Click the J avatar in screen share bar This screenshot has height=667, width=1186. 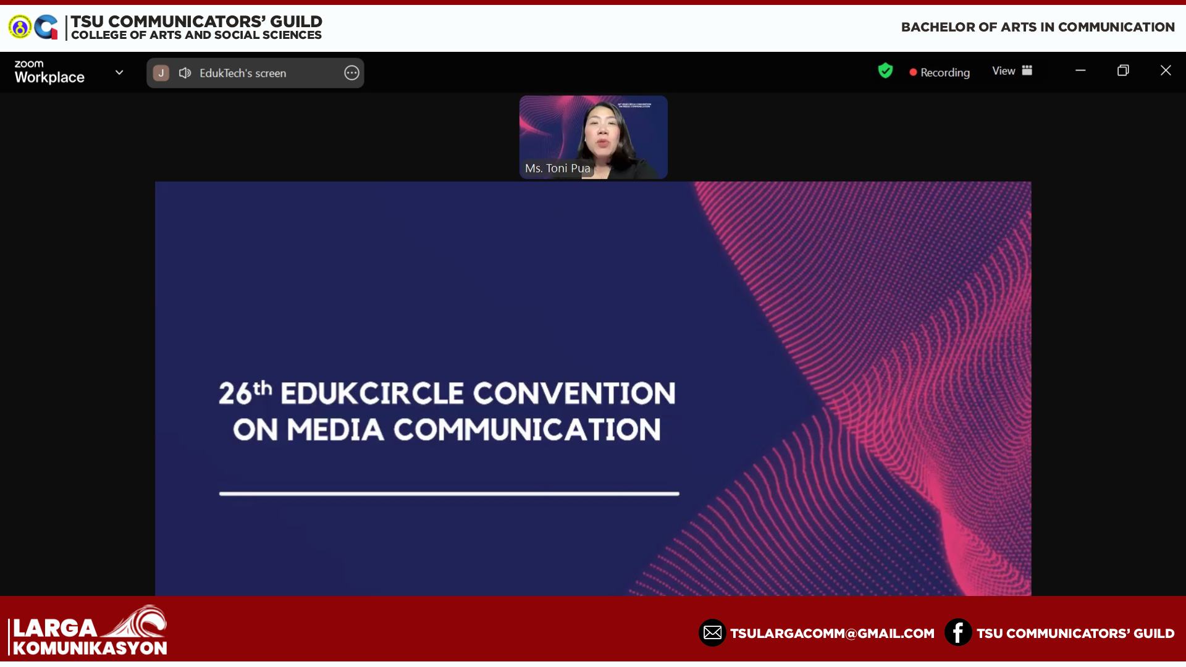(161, 73)
